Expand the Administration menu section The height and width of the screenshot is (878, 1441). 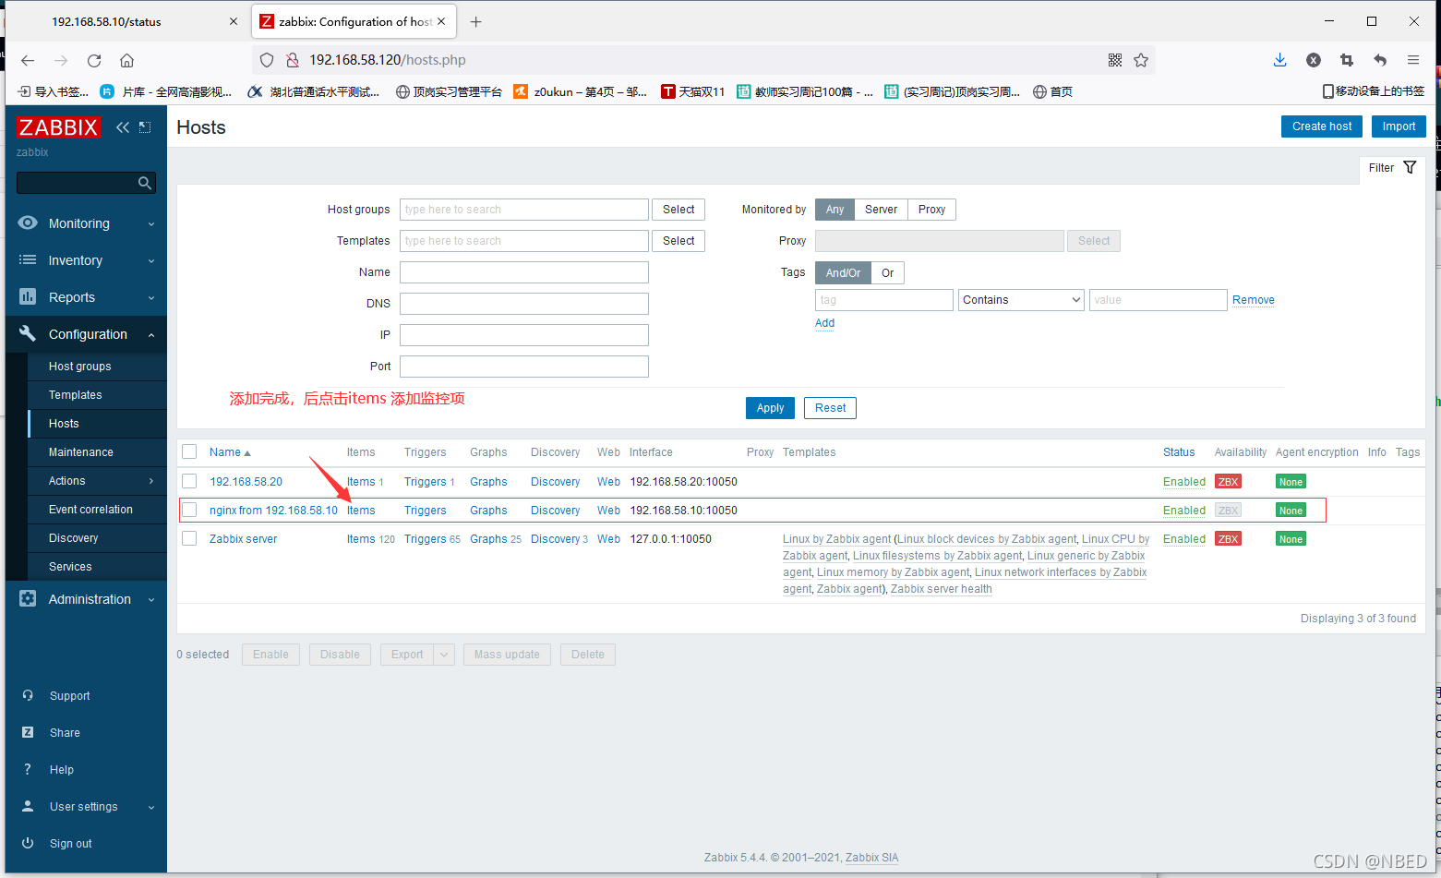(x=151, y=599)
